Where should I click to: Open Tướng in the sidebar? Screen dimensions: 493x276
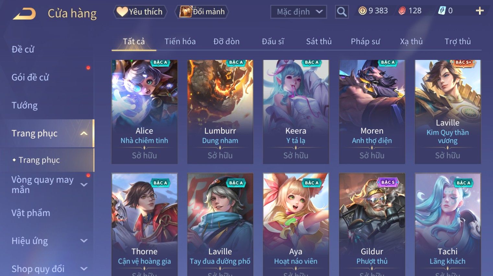25,106
